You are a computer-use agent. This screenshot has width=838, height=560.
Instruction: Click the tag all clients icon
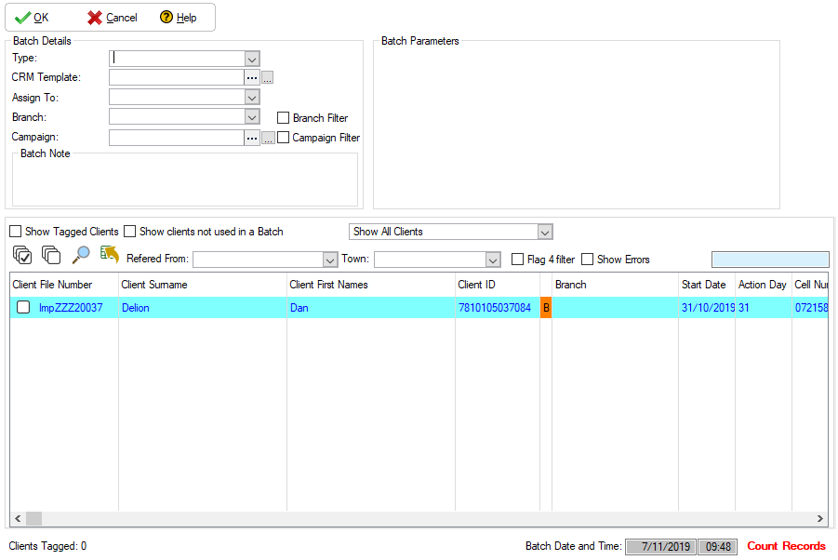coord(22,256)
